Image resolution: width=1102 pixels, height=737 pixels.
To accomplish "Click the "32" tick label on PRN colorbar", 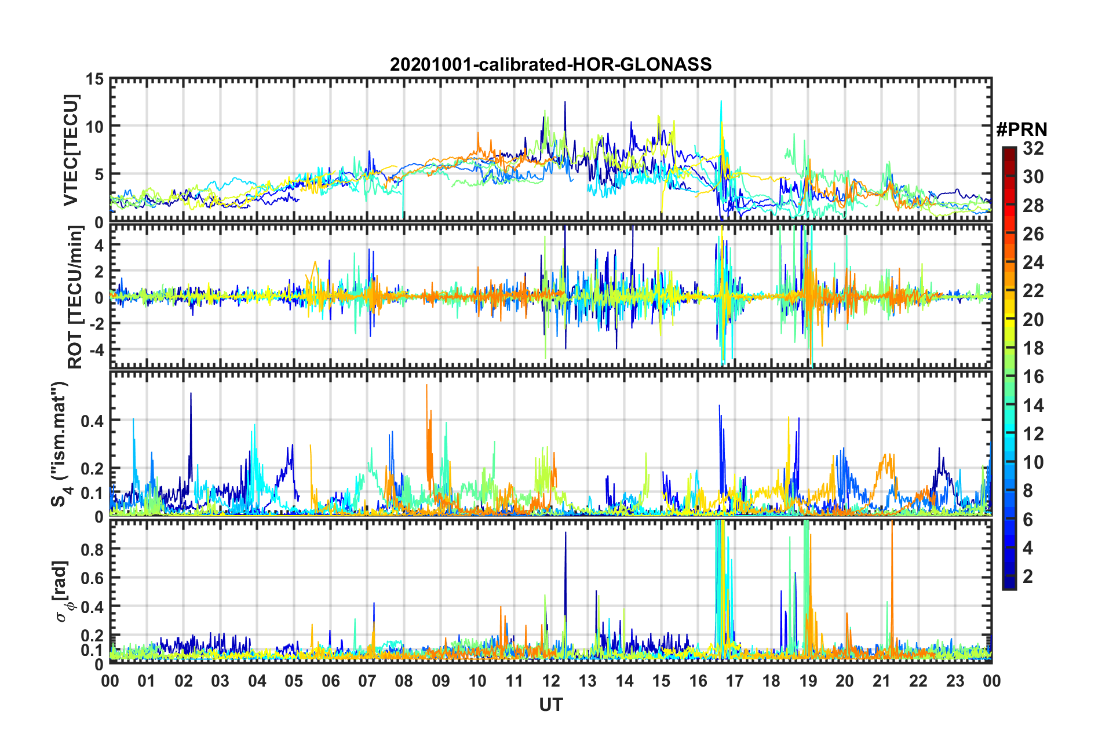I will 1033,148.
